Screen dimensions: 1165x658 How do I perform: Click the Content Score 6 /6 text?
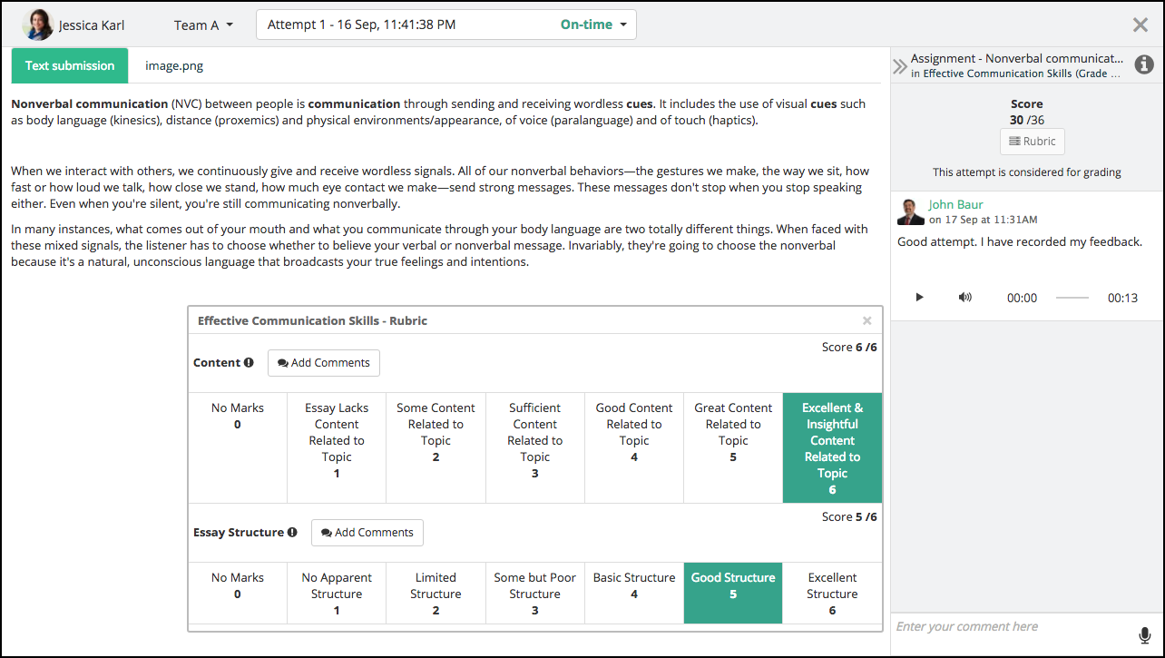point(849,347)
